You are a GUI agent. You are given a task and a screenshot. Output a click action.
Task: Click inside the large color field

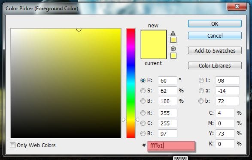[x=66, y=83]
